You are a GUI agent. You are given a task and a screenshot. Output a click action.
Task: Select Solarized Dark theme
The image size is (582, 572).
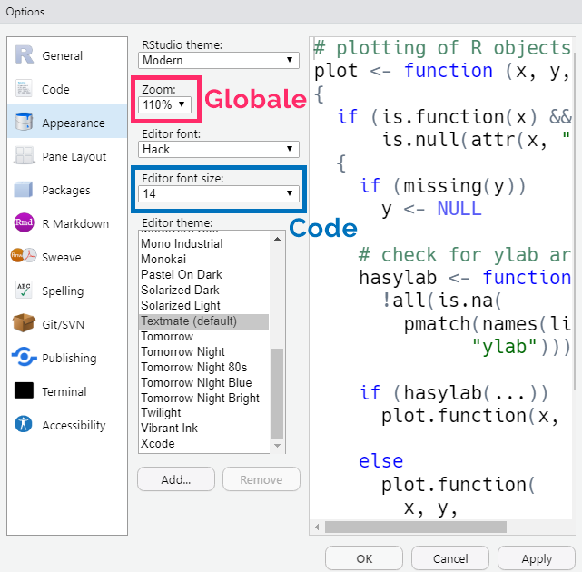pos(203,290)
